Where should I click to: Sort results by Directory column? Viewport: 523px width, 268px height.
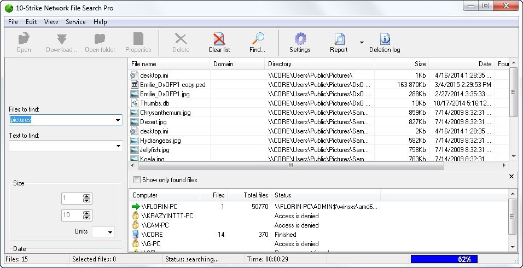[x=319, y=64]
